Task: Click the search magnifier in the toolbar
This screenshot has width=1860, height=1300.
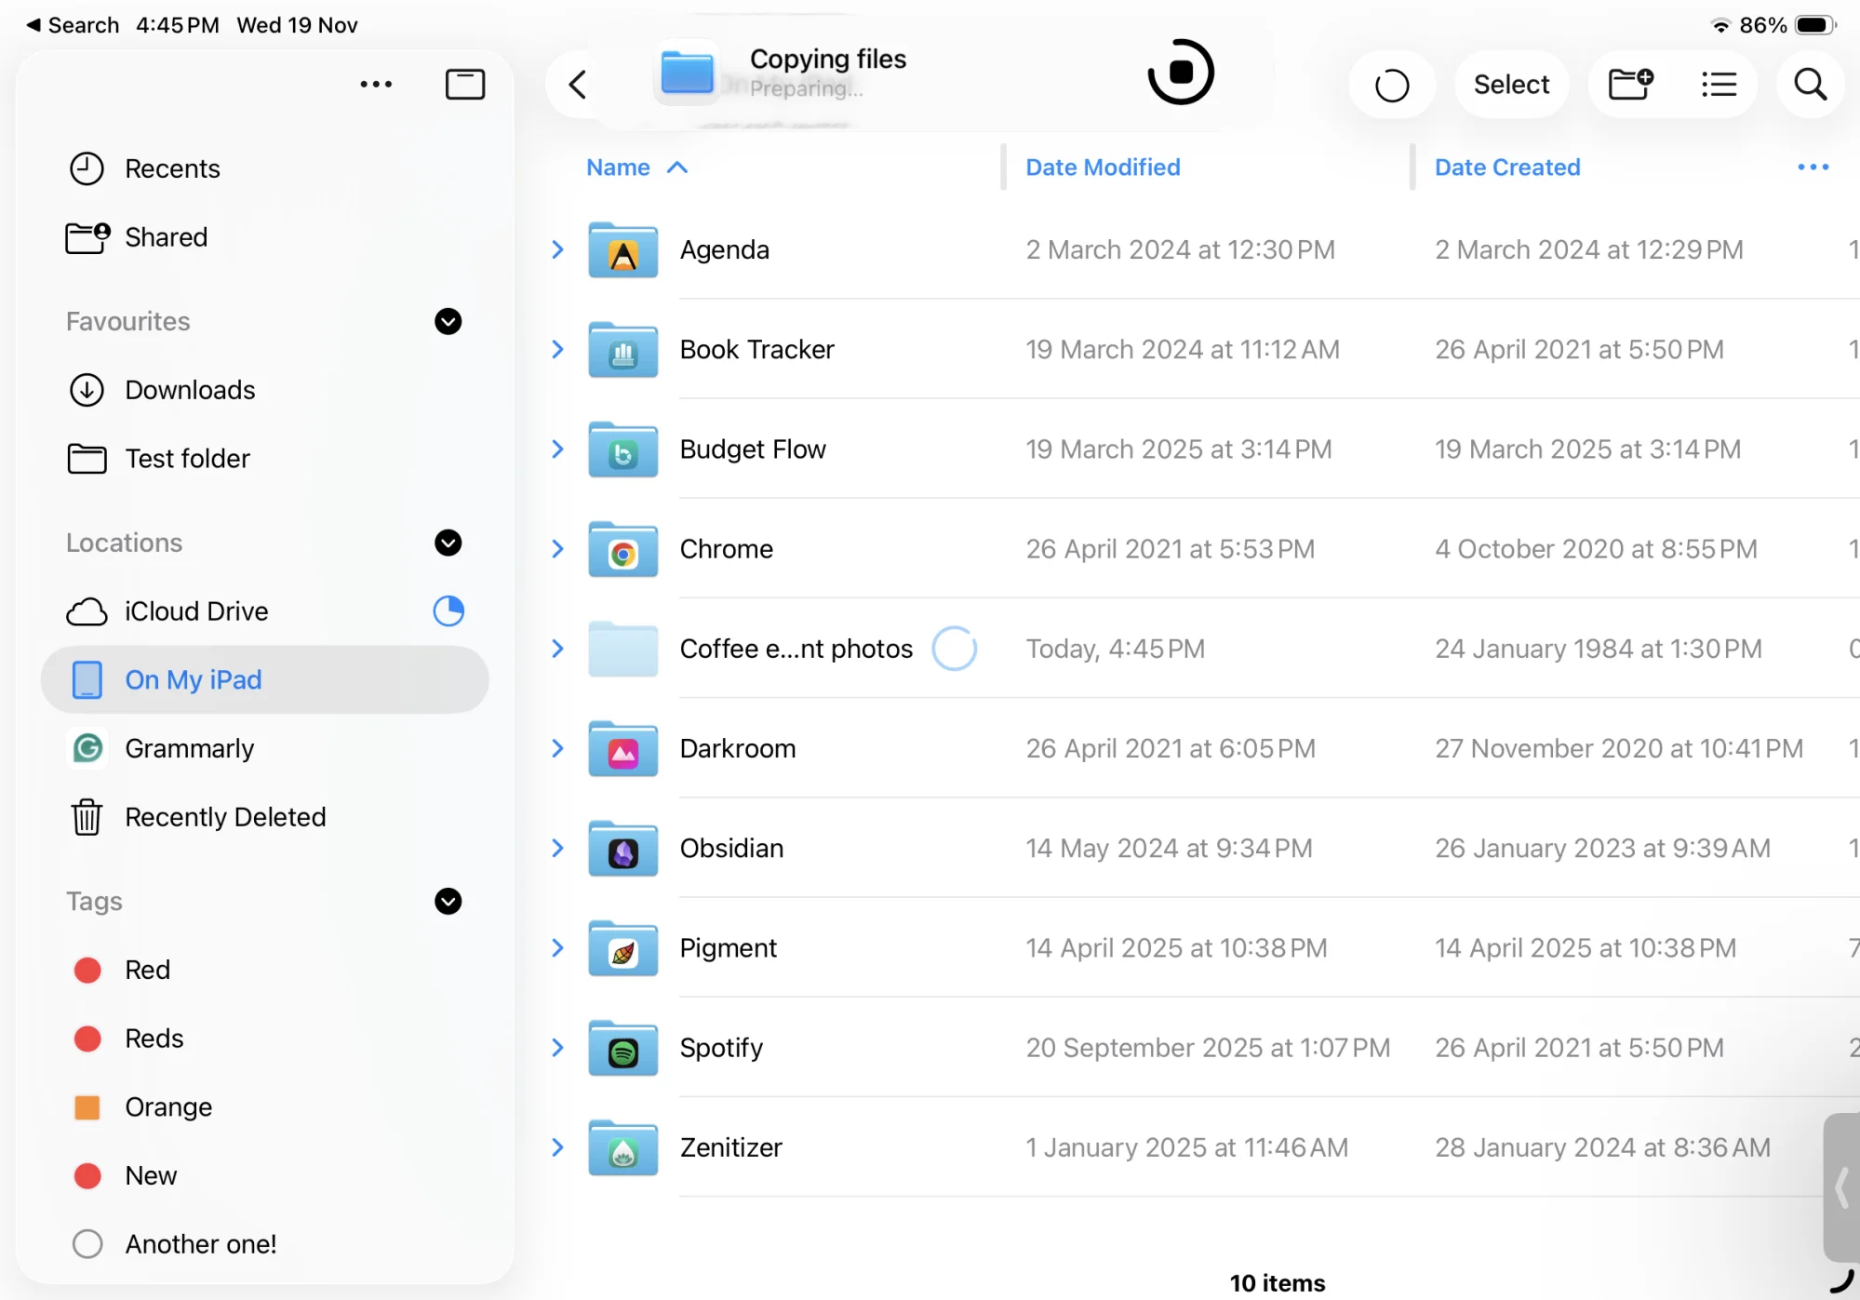Action: pos(1809,84)
